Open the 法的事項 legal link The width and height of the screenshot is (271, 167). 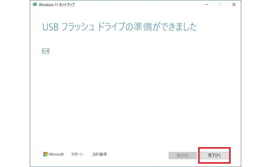[x=99, y=154]
